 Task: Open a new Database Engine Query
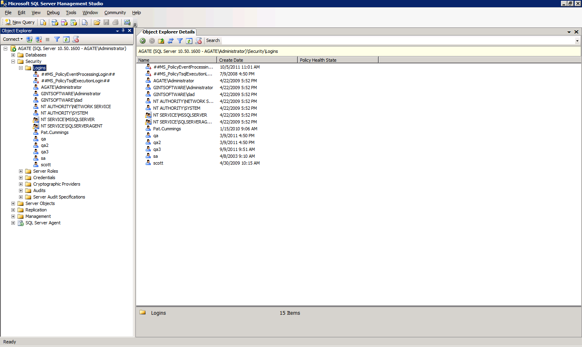(x=43, y=22)
